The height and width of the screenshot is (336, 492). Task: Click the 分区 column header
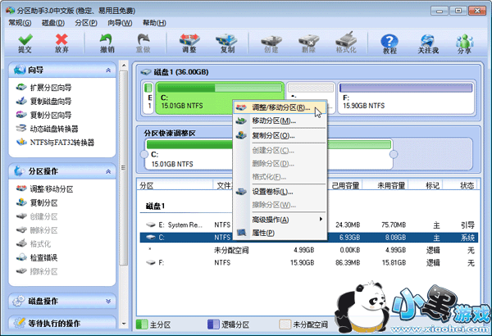point(175,185)
